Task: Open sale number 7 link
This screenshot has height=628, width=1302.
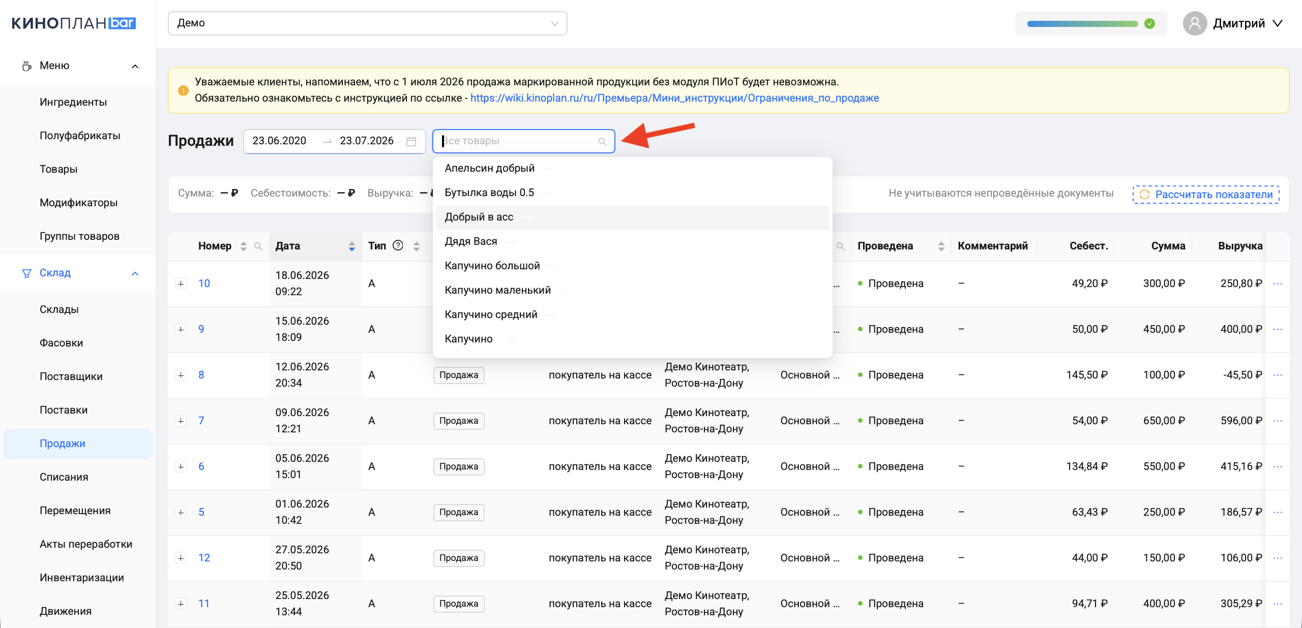Action: [201, 421]
